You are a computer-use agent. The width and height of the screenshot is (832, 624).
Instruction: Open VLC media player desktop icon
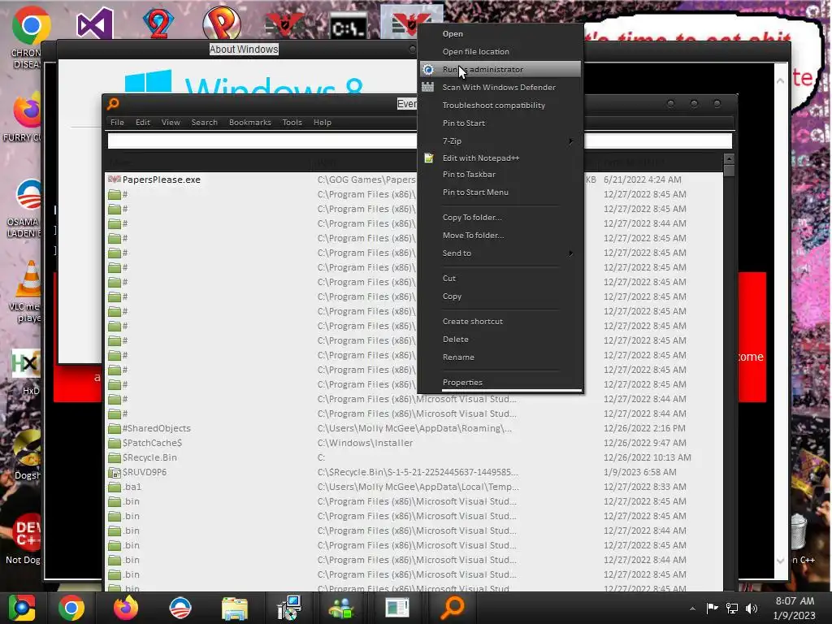(x=29, y=279)
